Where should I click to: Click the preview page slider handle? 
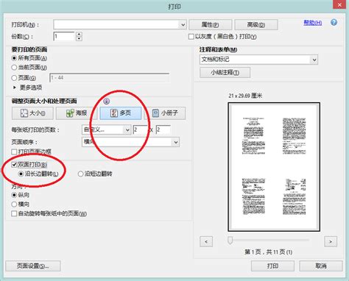point(230,241)
